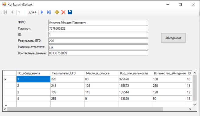
Task: Click the KonkursniySpisok app icon
Action: point(4,5)
